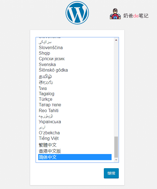Choose Српски језик language
157x189 pixels.
pos(75,59)
